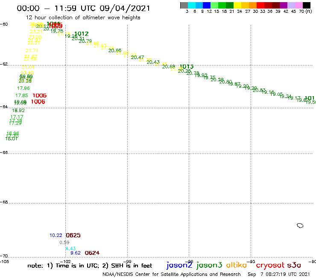
Task: Pick the black swatch ending the color scale
Action: [x=307, y=6]
